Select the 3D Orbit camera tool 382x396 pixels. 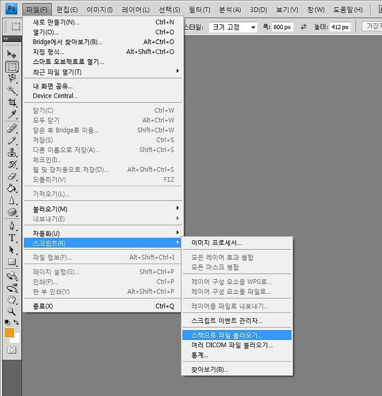(12, 288)
